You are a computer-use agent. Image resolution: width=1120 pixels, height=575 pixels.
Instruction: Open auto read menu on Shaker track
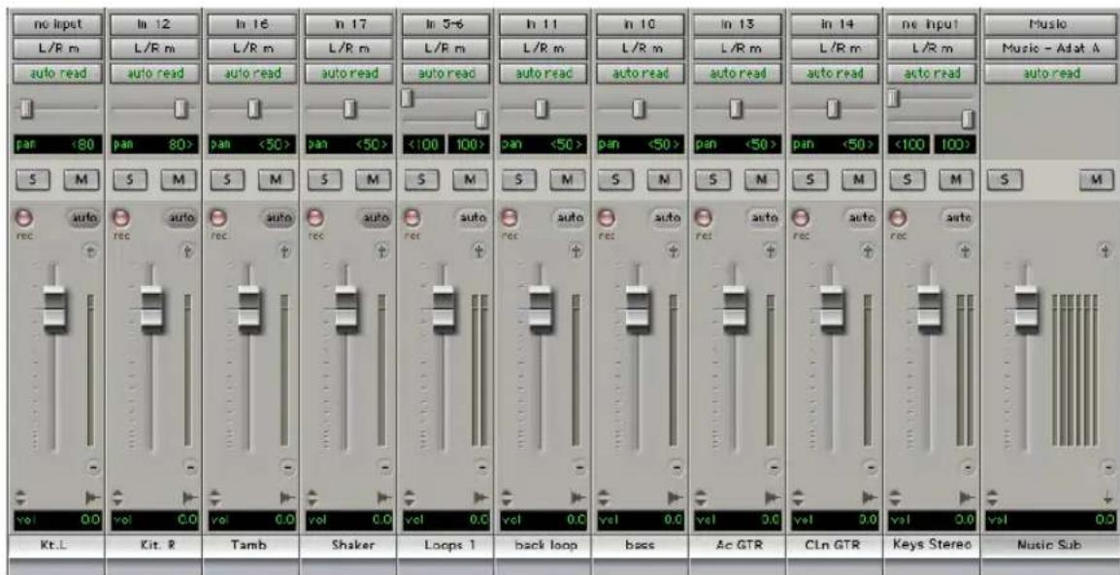point(348,73)
